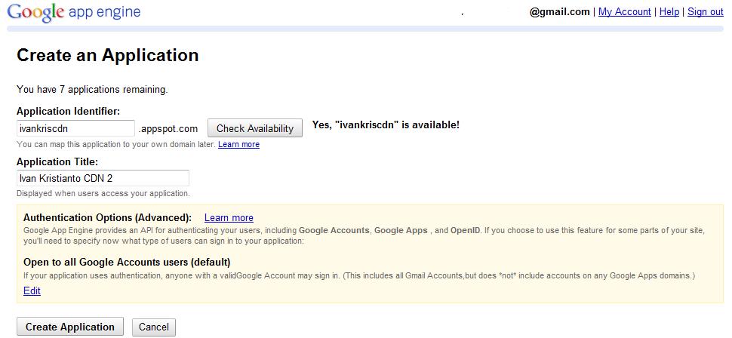This screenshot has height=338, width=732.
Task: Click the Google app engine logo
Action: 74,11
